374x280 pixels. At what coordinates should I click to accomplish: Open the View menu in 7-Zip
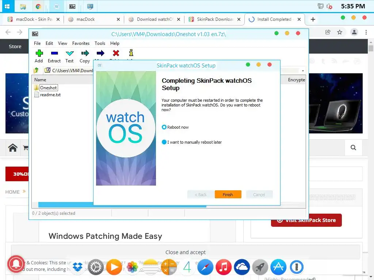point(62,43)
